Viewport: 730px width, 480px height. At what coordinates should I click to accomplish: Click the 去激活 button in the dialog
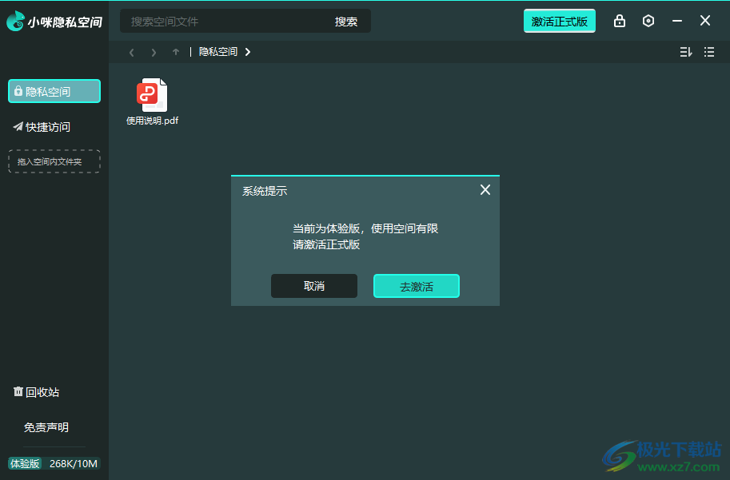point(416,285)
